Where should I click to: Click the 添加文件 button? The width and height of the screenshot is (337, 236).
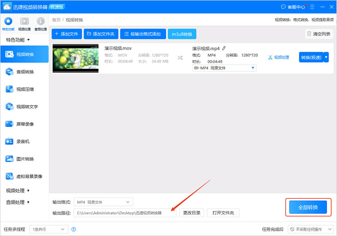(x=67, y=34)
